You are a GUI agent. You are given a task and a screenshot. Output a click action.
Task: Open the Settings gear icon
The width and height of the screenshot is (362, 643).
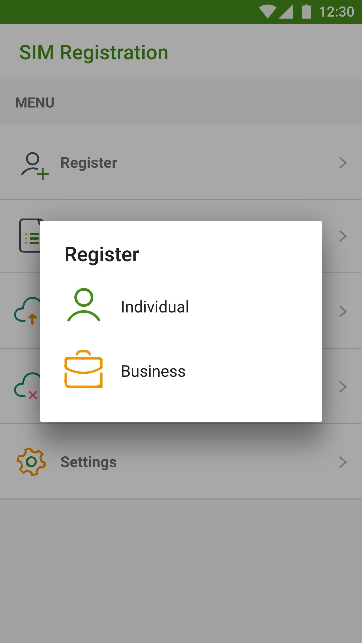(31, 462)
